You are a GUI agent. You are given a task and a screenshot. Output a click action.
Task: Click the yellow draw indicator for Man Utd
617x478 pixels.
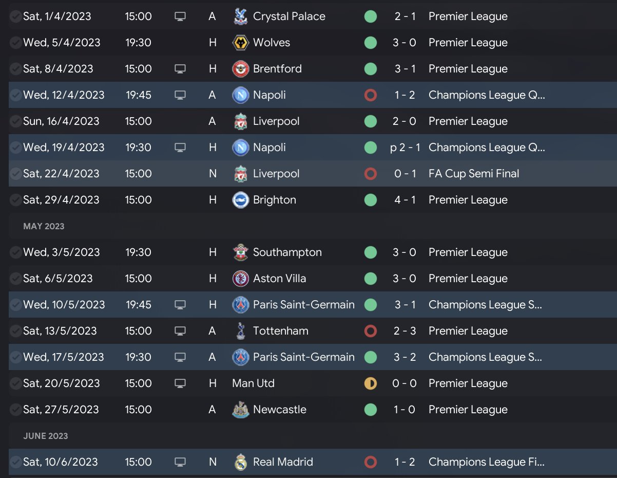(370, 383)
